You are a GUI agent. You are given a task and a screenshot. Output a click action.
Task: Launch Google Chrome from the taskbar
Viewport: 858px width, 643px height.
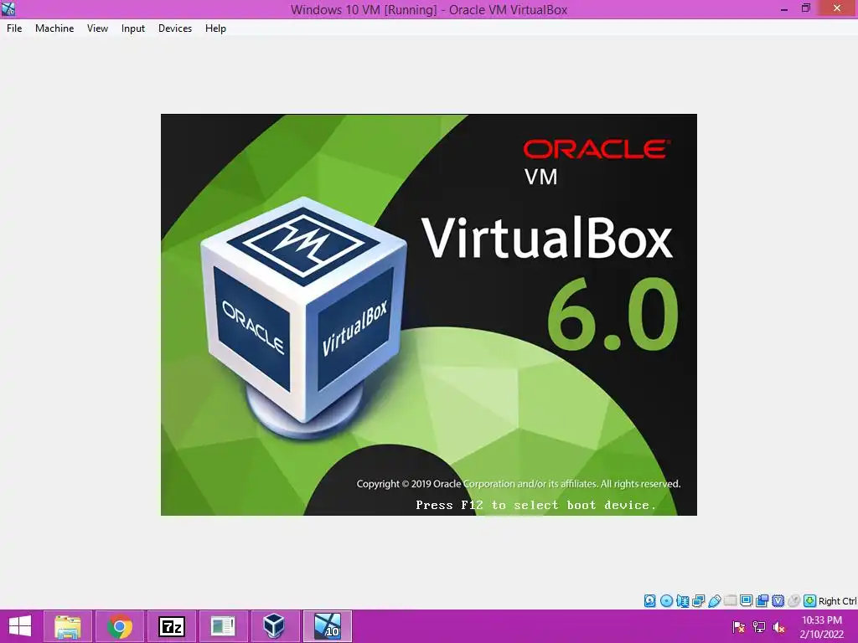[x=119, y=626]
